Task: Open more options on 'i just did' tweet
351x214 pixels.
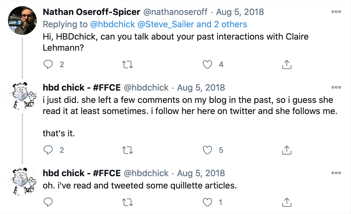Action: [x=336, y=87]
